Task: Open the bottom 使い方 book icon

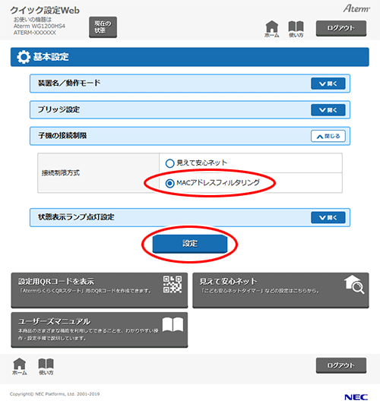Action: pyautogui.click(x=46, y=366)
